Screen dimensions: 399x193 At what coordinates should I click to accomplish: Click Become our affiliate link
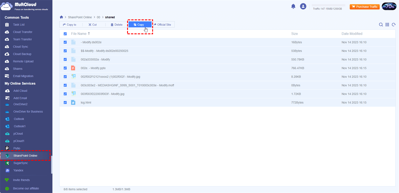click(26, 188)
